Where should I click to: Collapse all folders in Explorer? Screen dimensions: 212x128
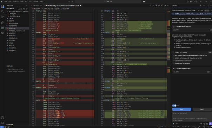click(x=27, y=8)
